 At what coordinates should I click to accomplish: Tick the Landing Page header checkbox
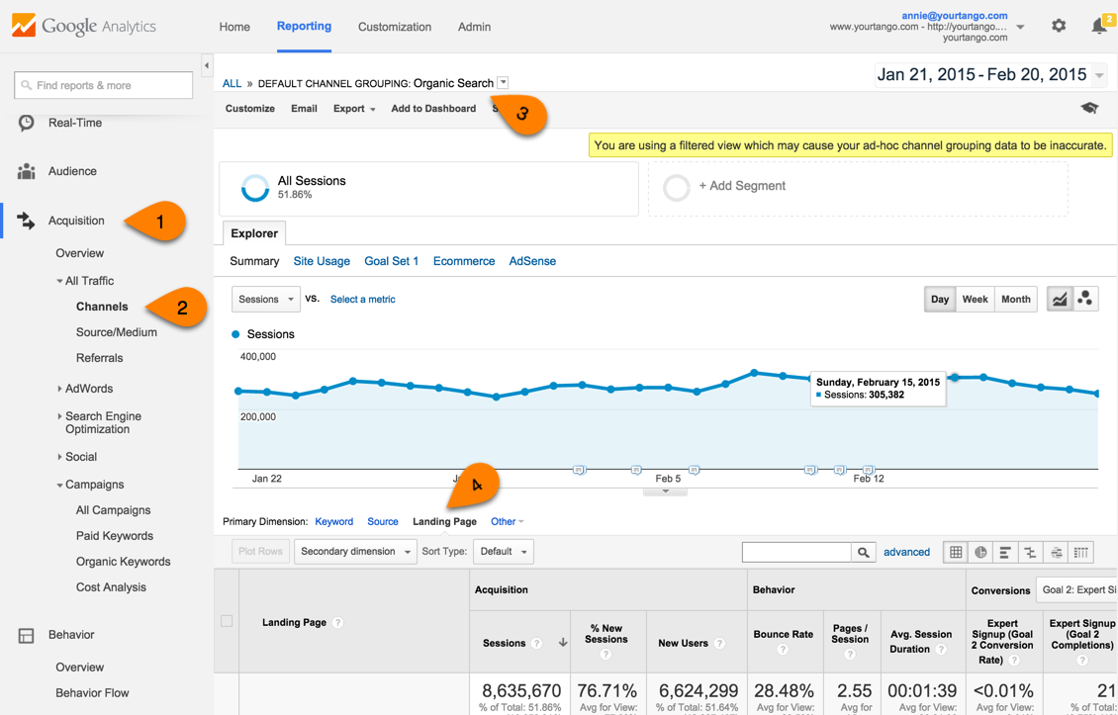click(x=227, y=621)
